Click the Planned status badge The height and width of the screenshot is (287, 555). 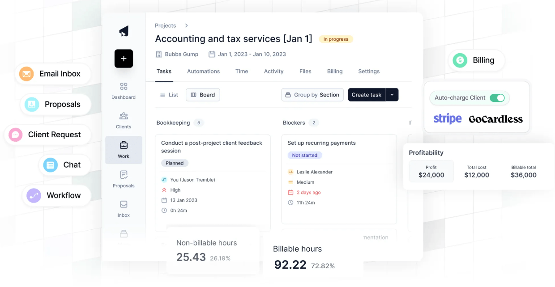pos(175,163)
